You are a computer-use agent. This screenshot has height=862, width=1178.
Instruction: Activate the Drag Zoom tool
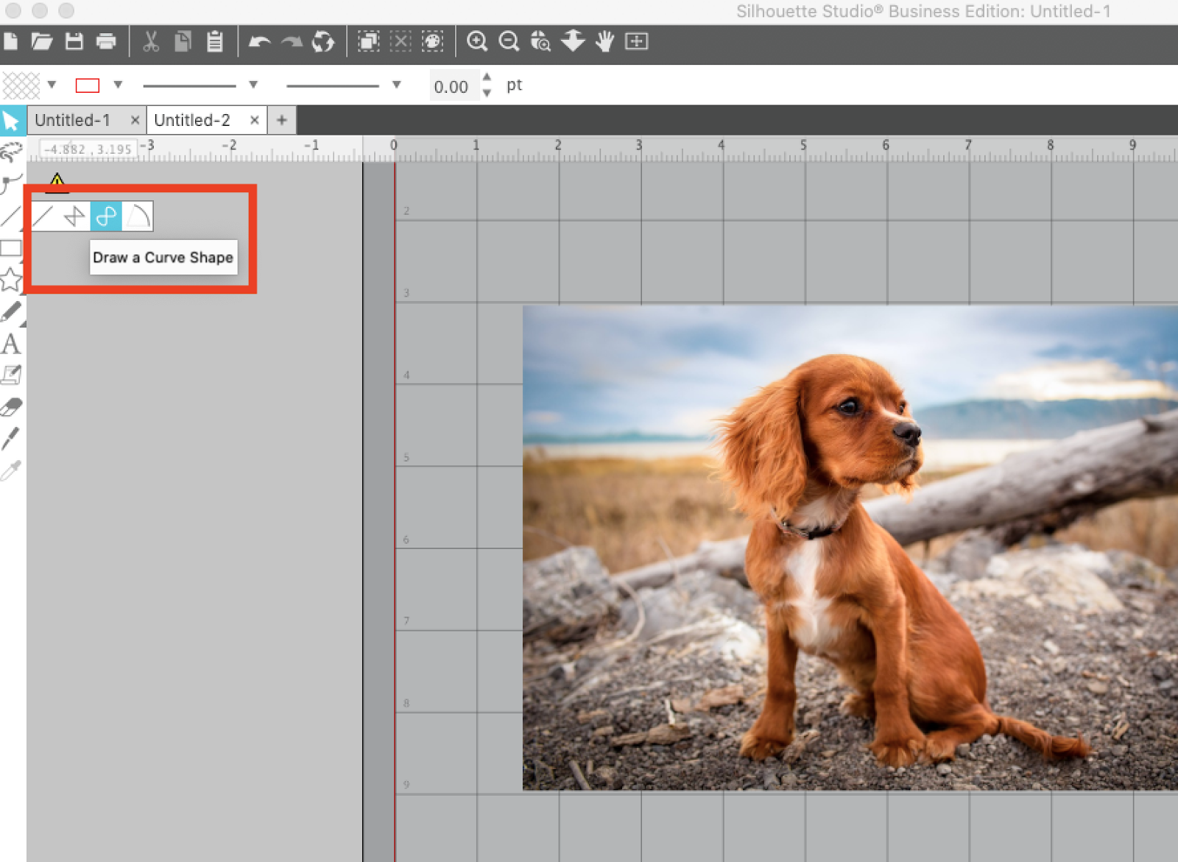pos(540,42)
